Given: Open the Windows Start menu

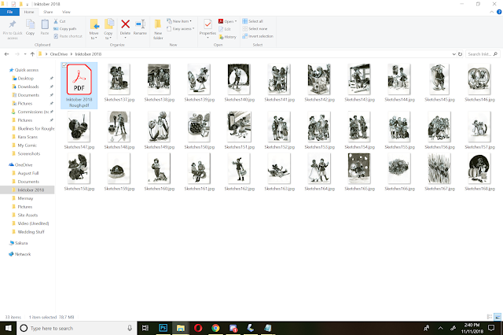Looking at the screenshot, I should pyautogui.click(x=8, y=328).
